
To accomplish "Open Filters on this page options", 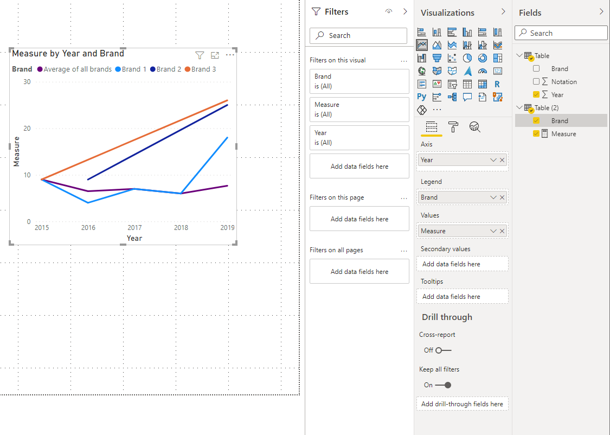I will 404,198.
